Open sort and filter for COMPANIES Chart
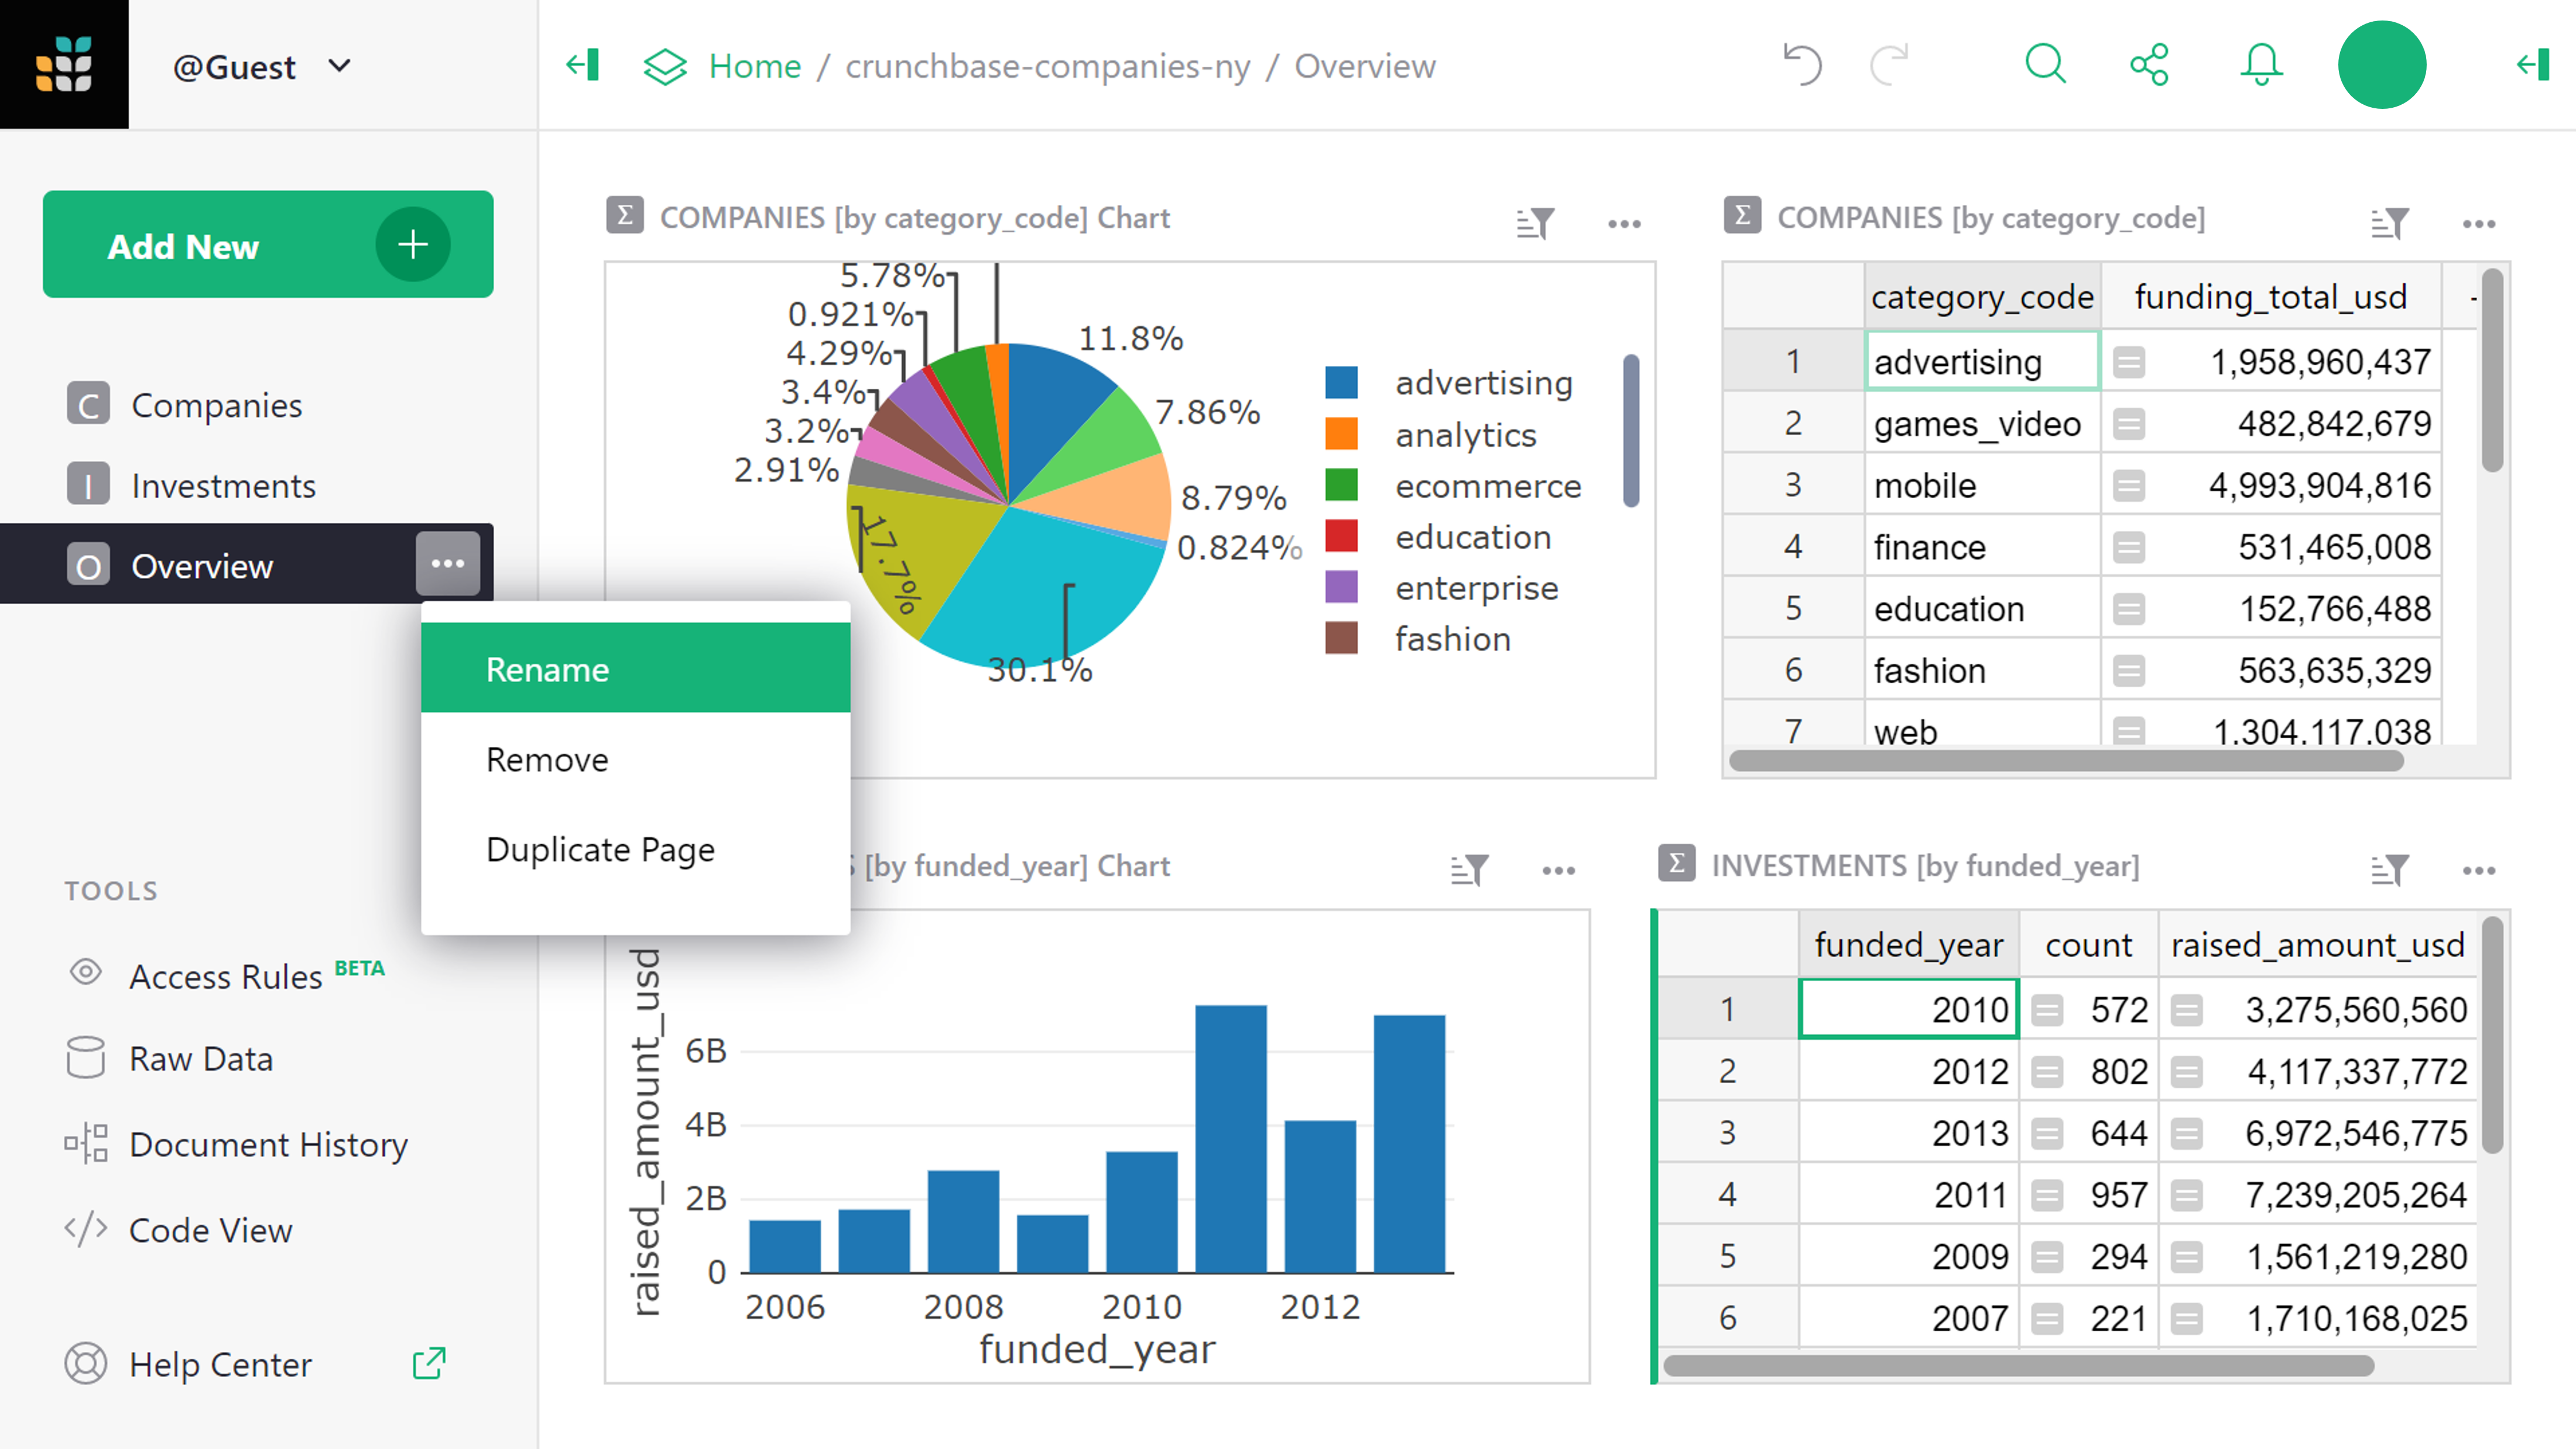This screenshot has width=2576, height=1449. pos(1535,222)
